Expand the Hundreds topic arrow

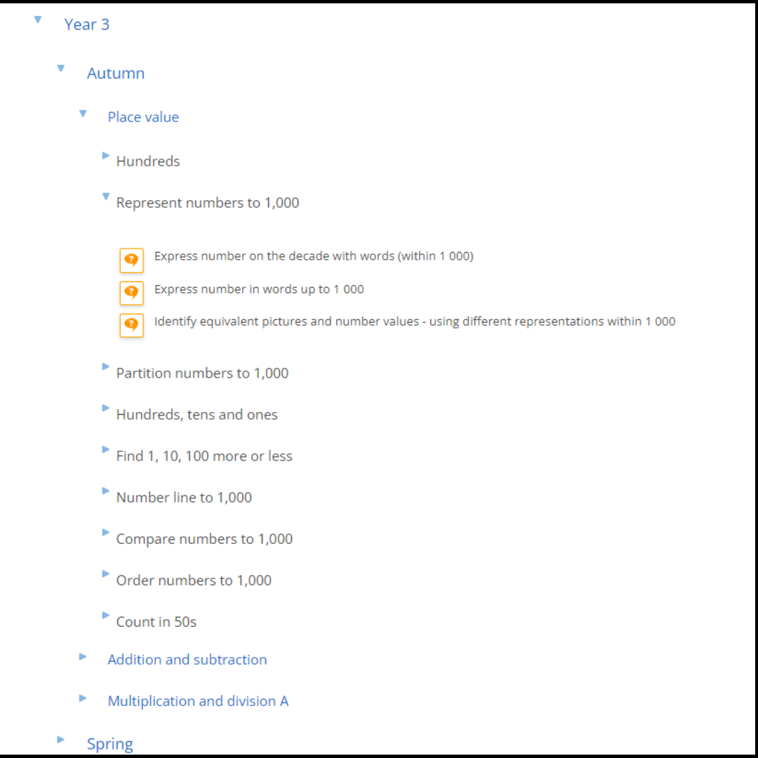pos(106,155)
